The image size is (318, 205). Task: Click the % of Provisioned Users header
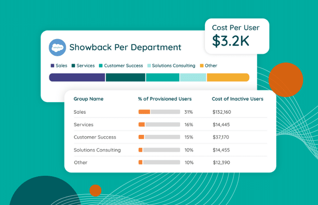pyautogui.click(x=165, y=99)
